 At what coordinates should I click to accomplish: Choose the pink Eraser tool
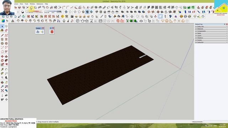coord(6,30)
